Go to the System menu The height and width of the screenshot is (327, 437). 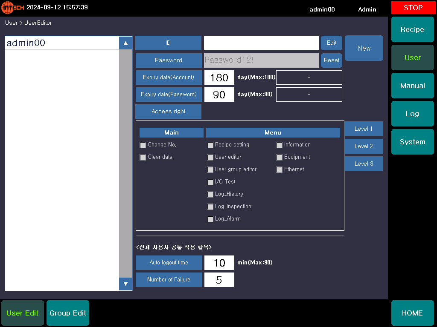(x=412, y=142)
